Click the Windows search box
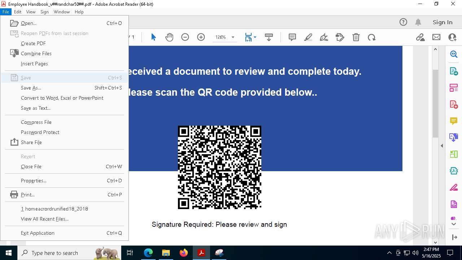The width and height of the screenshot is (462, 260). tap(70, 253)
